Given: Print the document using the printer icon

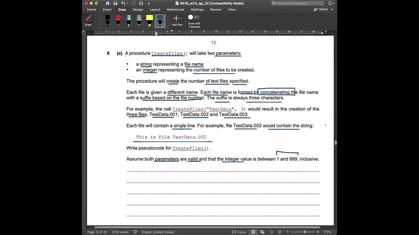Looking at the screenshot, I should click(x=141, y=3).
